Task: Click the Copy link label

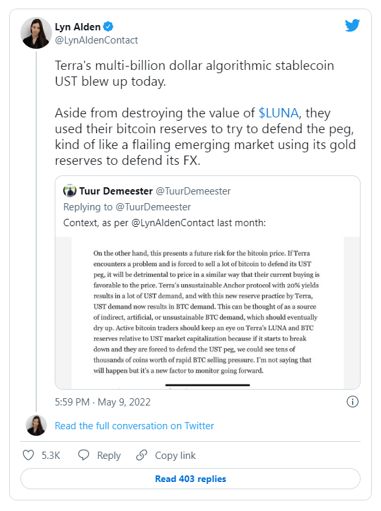Action: tap(175, 455)
